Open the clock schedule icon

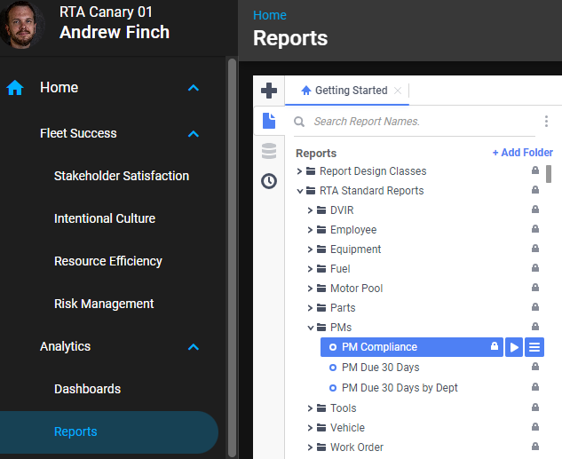coord(268,181)
